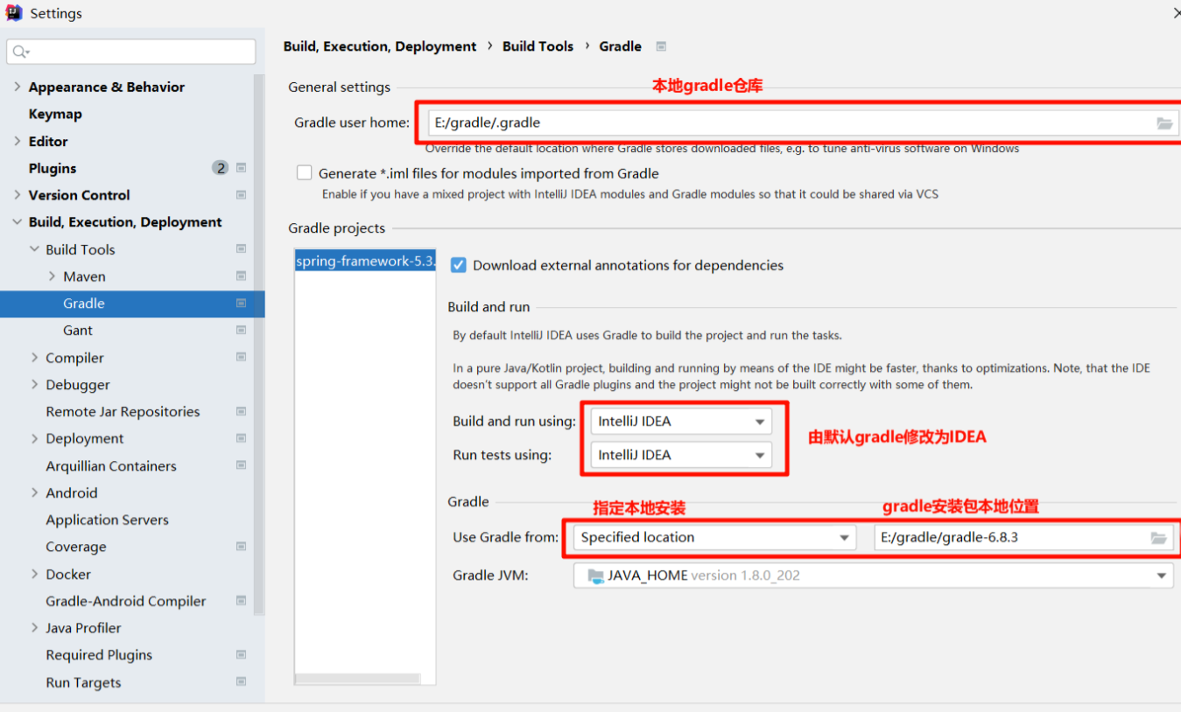Open Coverage settings page
1181x712 pixels.
point(76,547)
